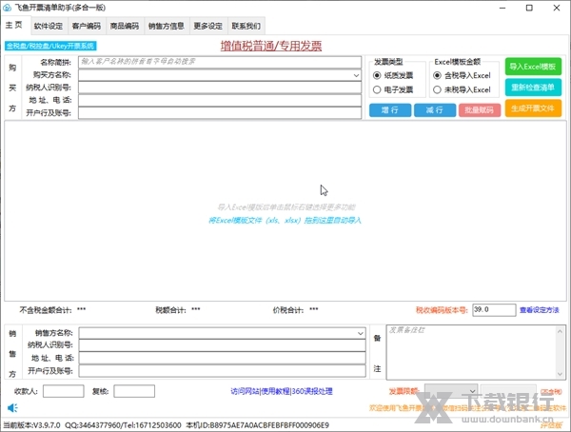The image size is (571, 432).
Task: Click the seller 开户行及账号 field
Action: (222, 371)
